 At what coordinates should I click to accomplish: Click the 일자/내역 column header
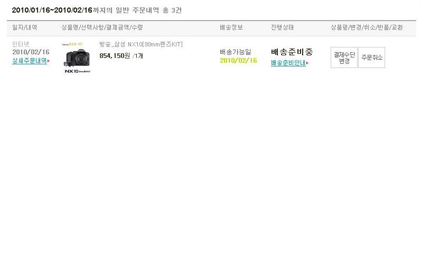25,27
